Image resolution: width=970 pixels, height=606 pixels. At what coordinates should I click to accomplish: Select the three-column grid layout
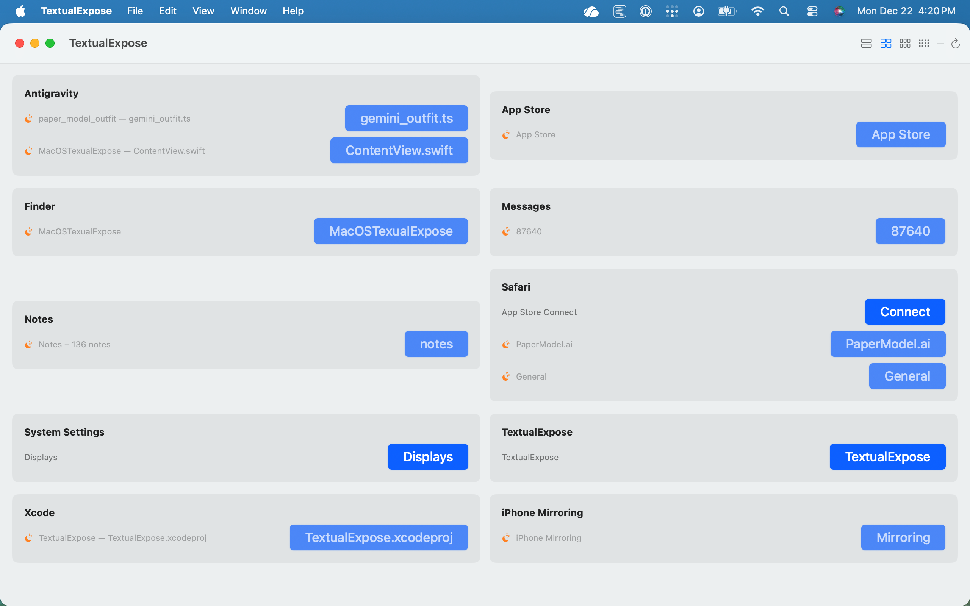coord(905,43)
